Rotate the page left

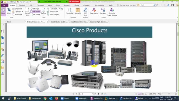tap(53, 12)
